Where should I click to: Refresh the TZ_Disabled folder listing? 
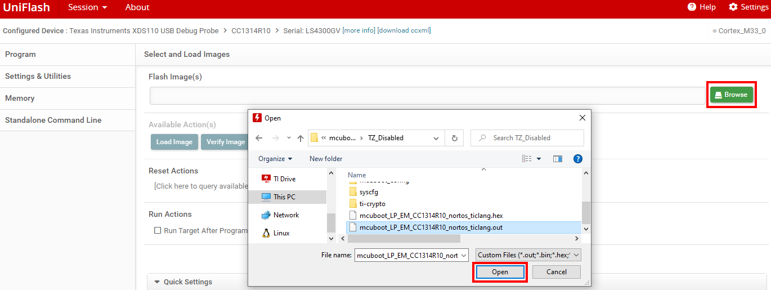point(454,138)
